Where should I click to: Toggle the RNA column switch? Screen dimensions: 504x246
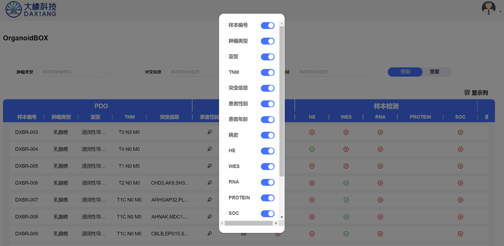click(268, 182)
